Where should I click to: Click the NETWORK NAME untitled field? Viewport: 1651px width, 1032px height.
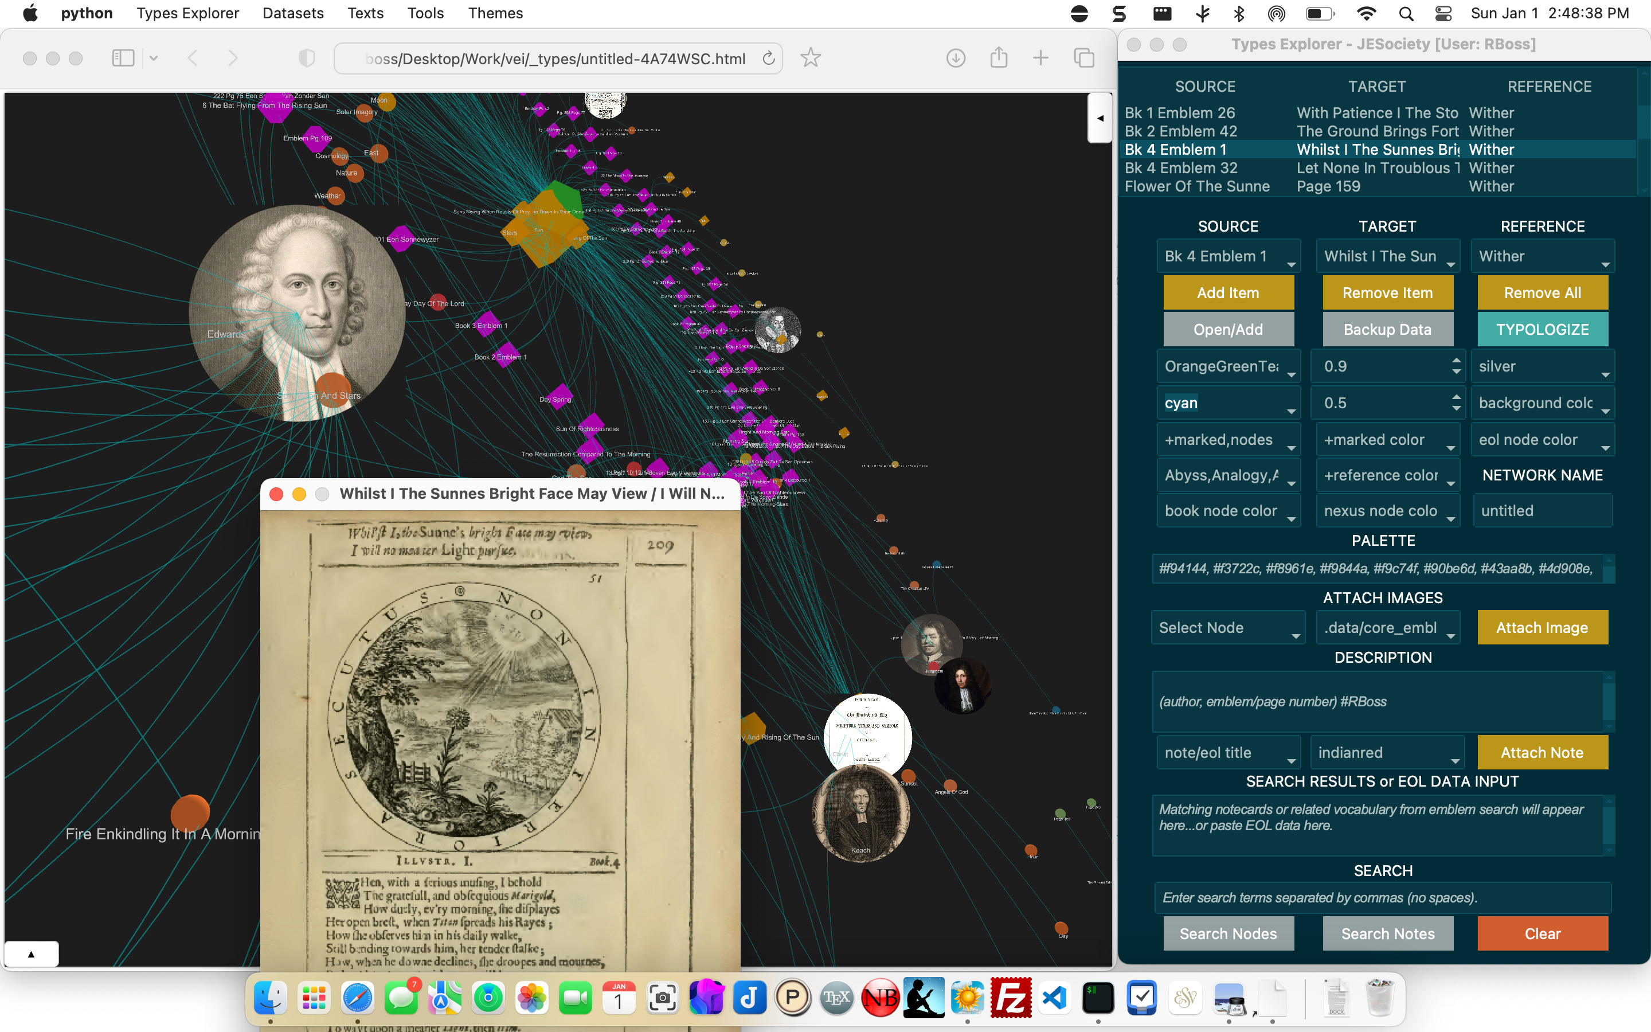tap(1543, 511)
